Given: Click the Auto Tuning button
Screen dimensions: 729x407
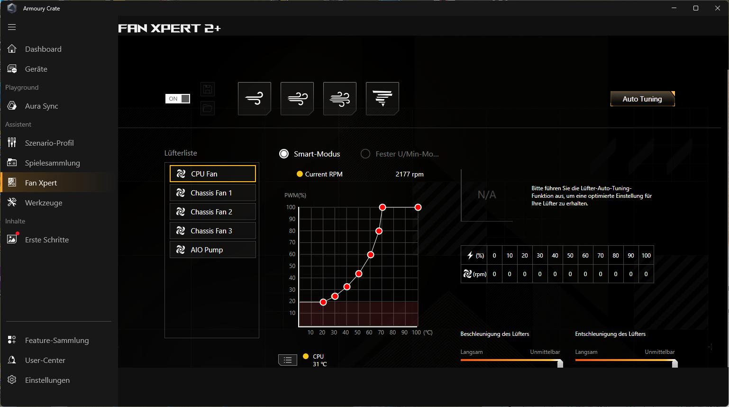Looking at the screenshot, I should [642, 99].
